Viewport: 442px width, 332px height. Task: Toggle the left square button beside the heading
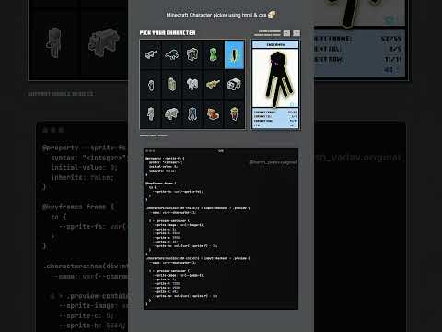(286, 33)
